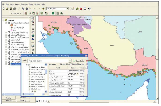The height and width of the screenshot is (106, 161).
Task: Switch to the Source tab
Action: (23, 98)
